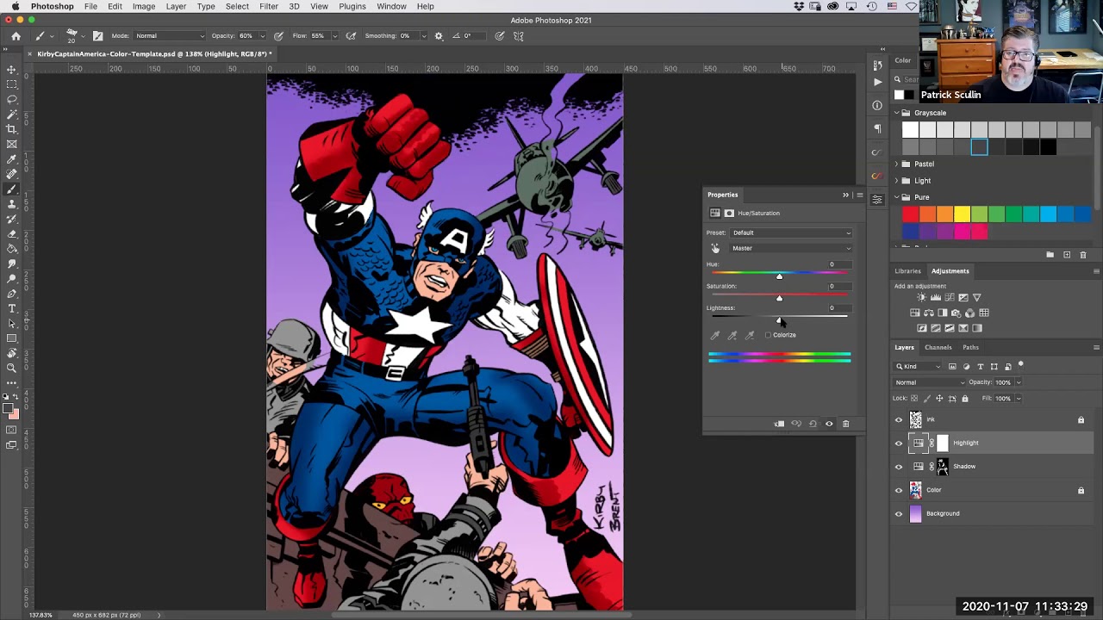
Task: Switch to the Libraries tab
Action: [x=907, y=271]
